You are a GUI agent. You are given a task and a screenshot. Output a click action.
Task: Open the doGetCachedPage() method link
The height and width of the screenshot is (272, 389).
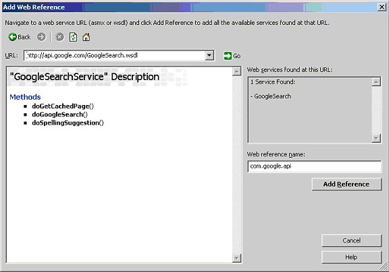[x=63, y=106]
